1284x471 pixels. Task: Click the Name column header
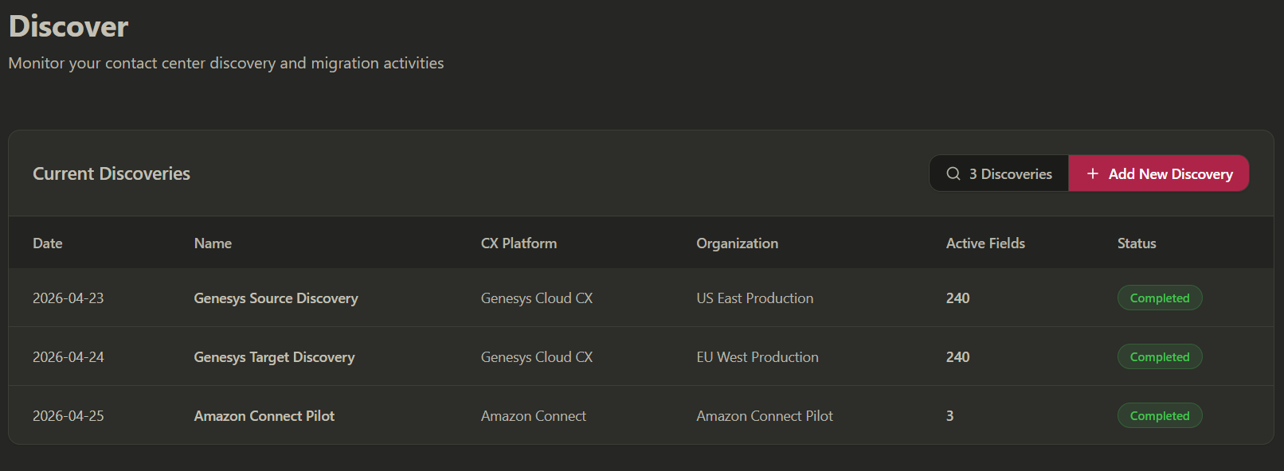point(213,243)
